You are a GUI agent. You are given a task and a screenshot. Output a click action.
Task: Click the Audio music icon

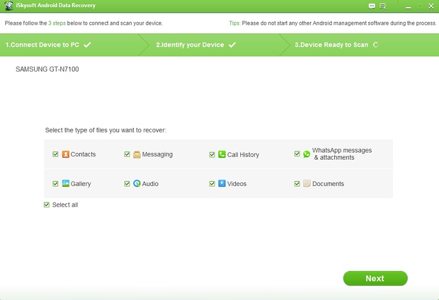click(x=137, y=184)
